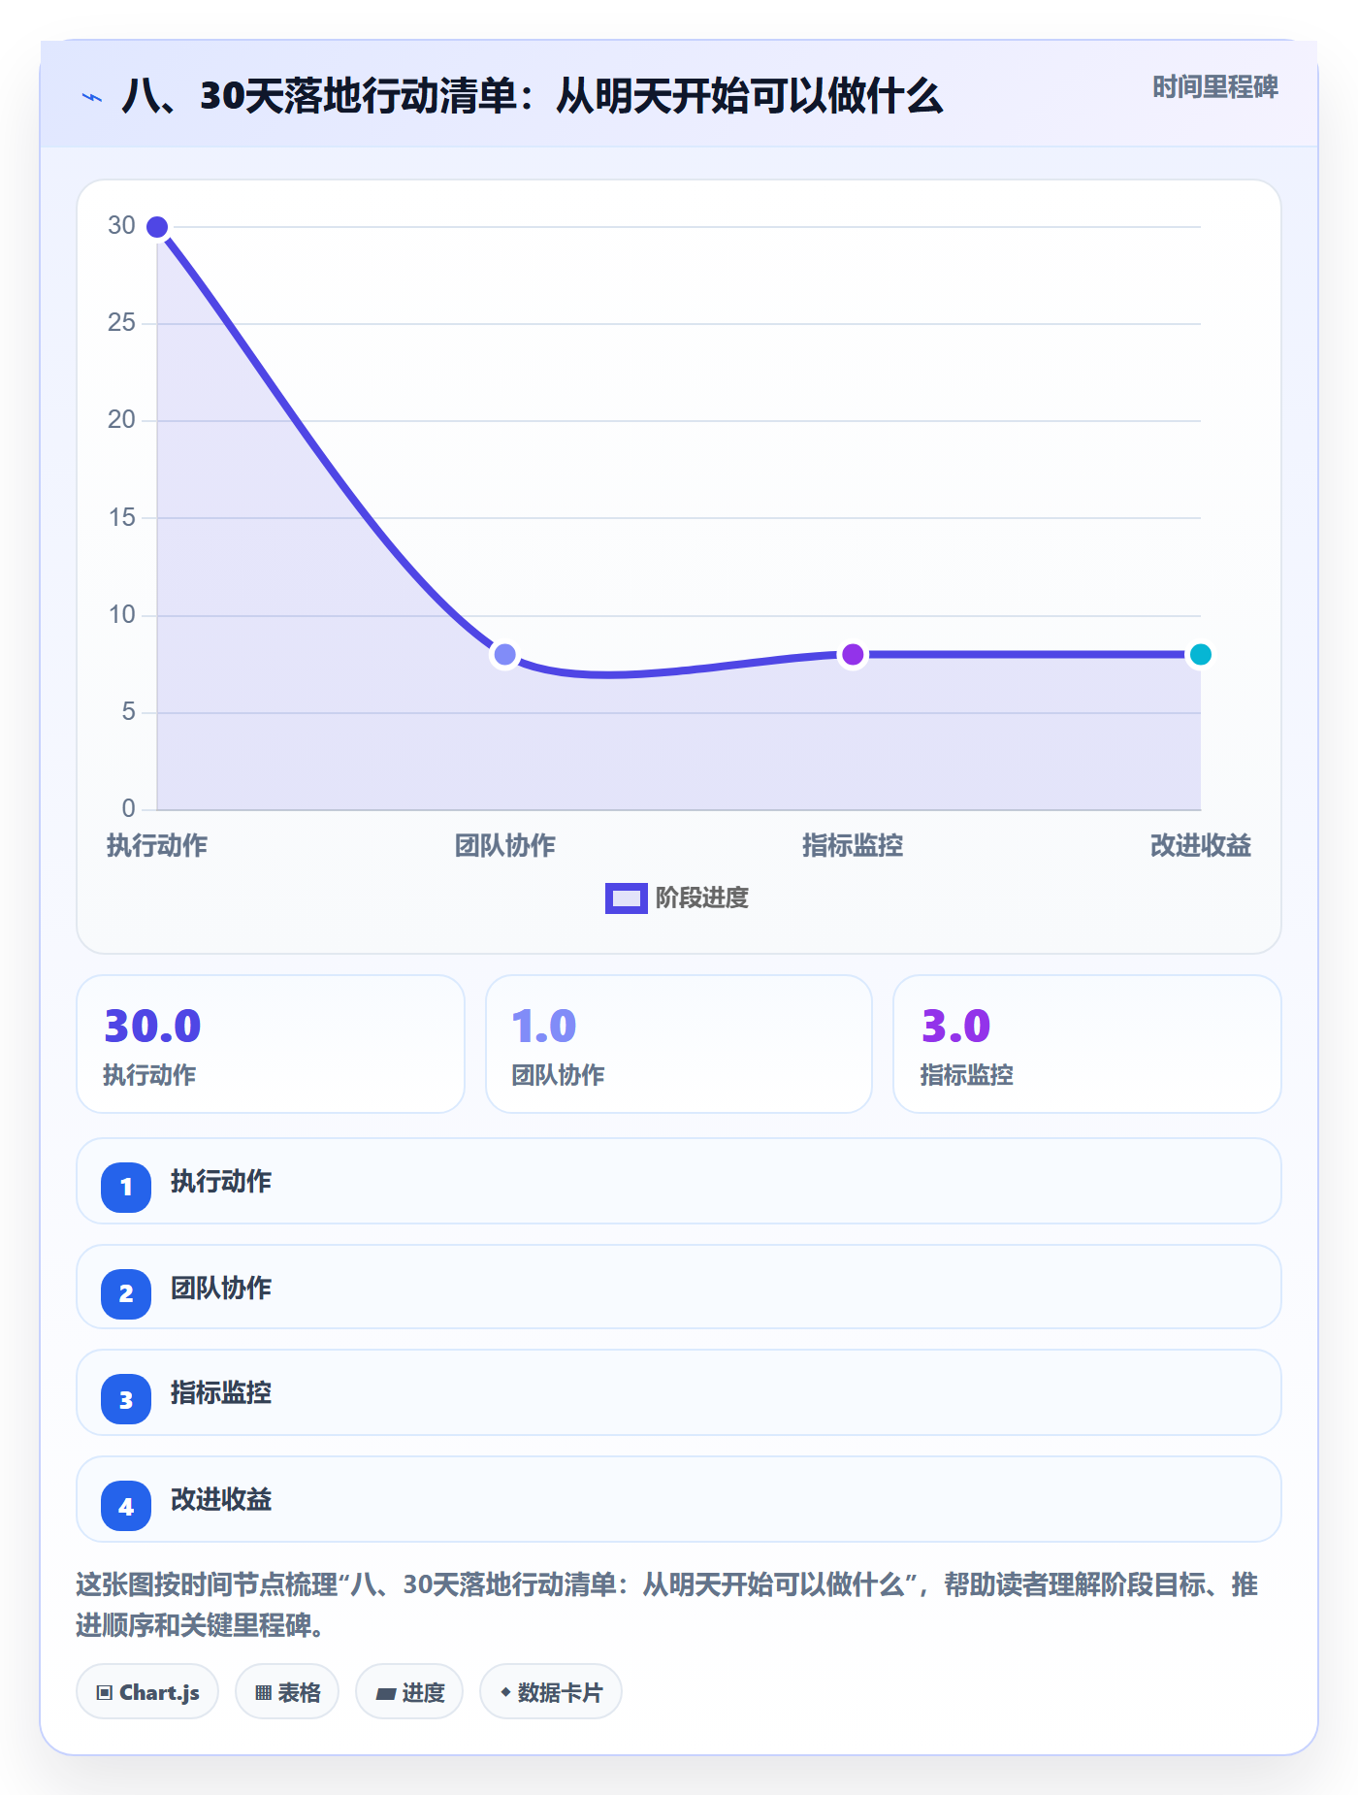Click the bar icon in the 进度 tag
The image size is (1358, 1795).
click(386, 1694)
